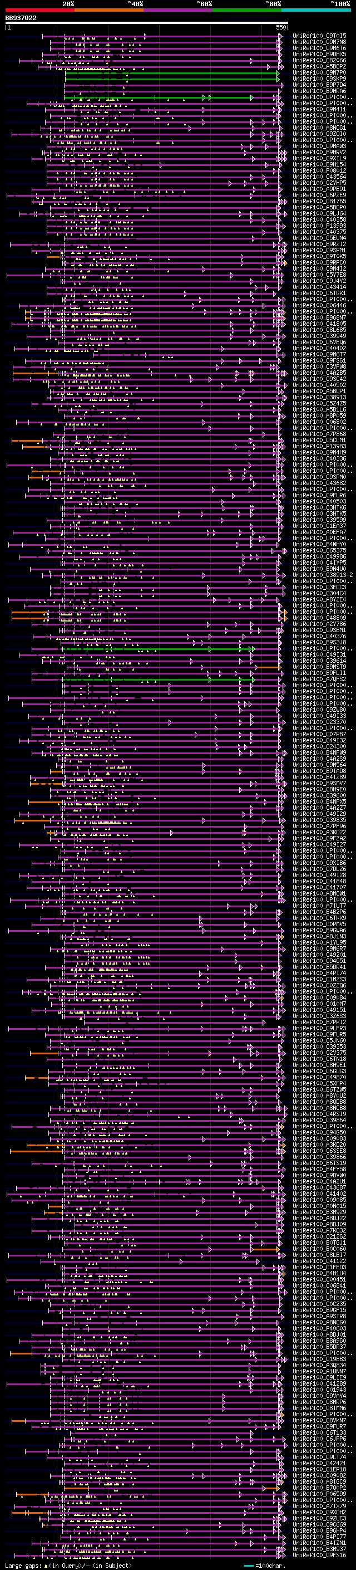Click label UniRef100_Q9LJ64
The width and height of the screenshot is (356, 1570).
pyautogui.click(x=319, y=214)
